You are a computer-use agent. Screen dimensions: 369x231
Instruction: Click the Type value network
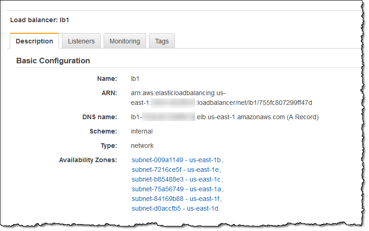(x=142, y=146)
